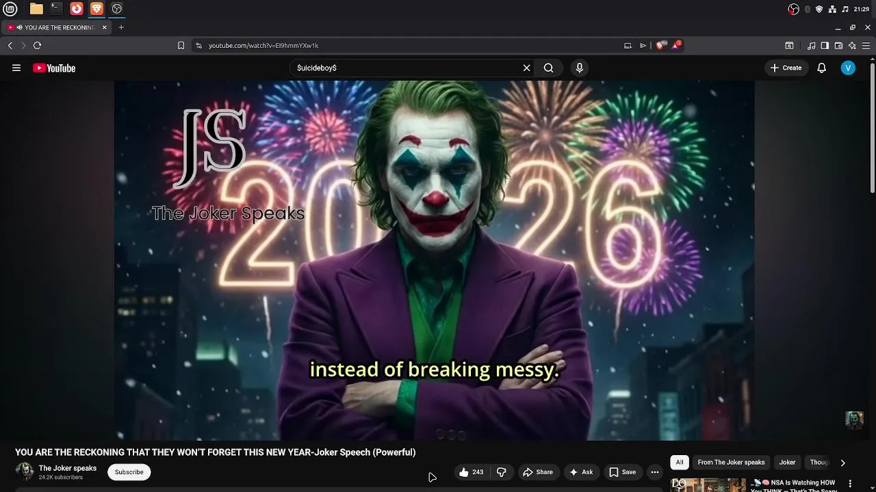Clear the YouTube search query
876x492 pixels.
(x=526, y=68)
